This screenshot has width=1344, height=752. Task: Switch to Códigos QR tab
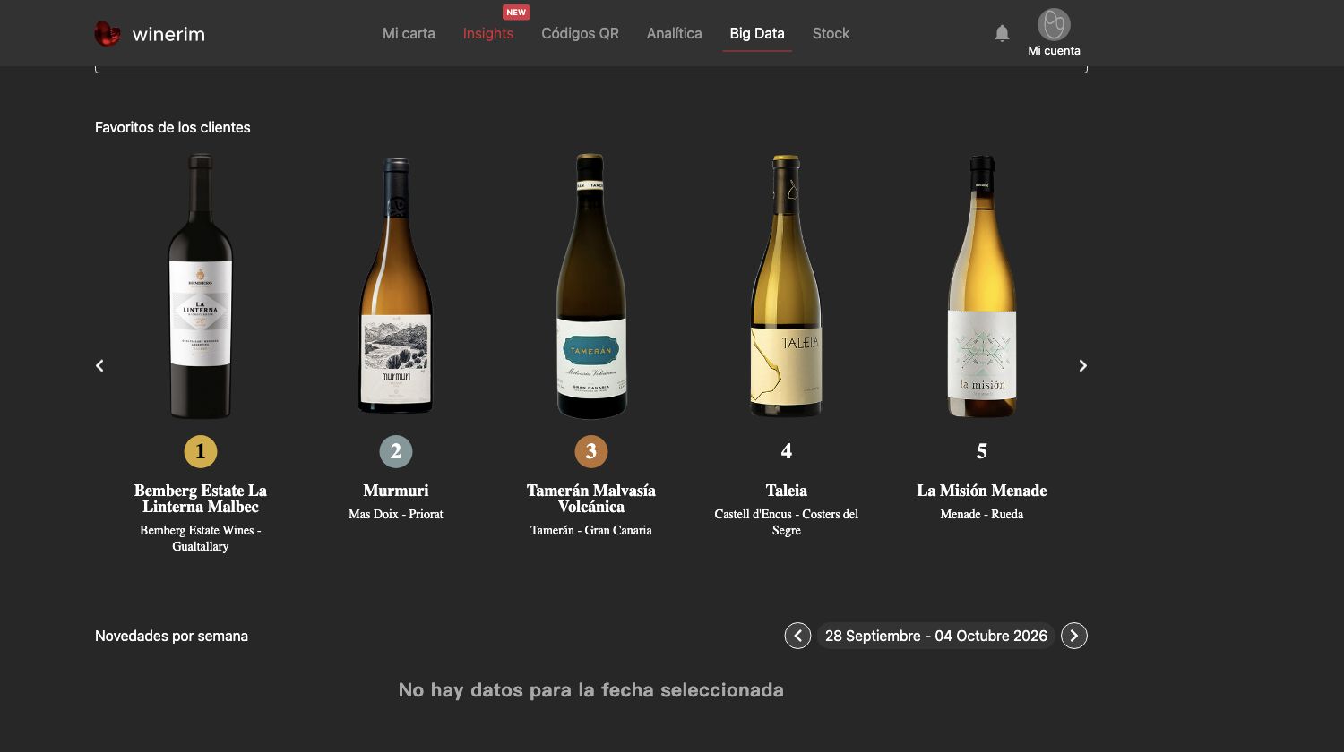click(580, 33)
